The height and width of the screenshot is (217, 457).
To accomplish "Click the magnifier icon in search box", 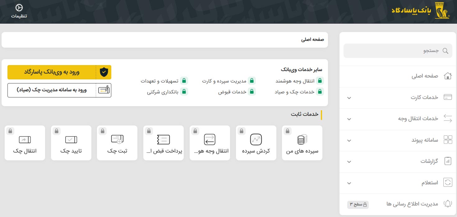I will [445, 51].
